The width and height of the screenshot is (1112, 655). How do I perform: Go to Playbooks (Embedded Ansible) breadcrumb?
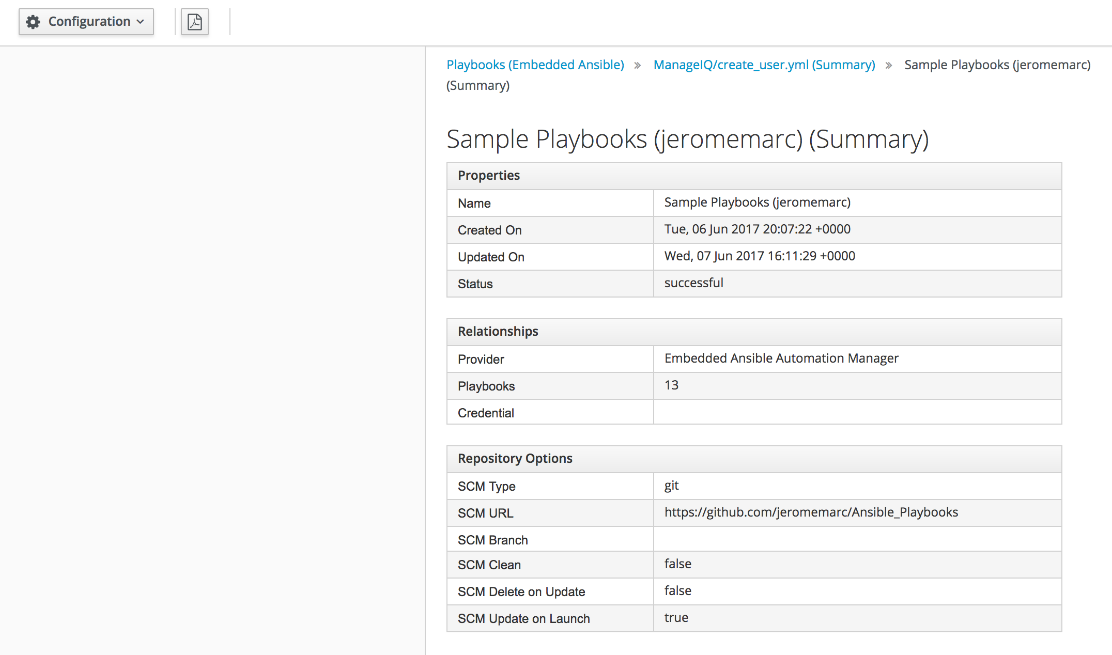pyautogui.click(x=535, y=65)
